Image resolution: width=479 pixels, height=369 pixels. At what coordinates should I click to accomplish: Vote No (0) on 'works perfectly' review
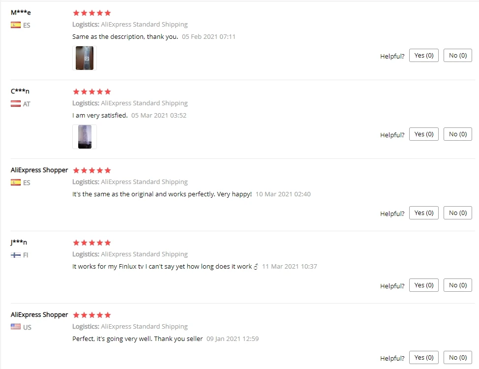[x=458, y=213]
